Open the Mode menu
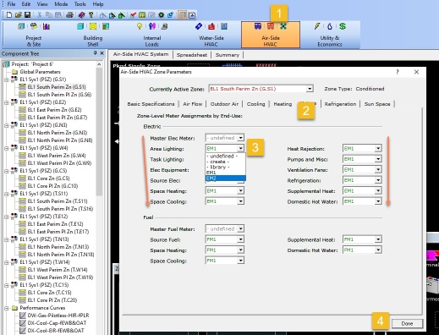 click(61, 4)
